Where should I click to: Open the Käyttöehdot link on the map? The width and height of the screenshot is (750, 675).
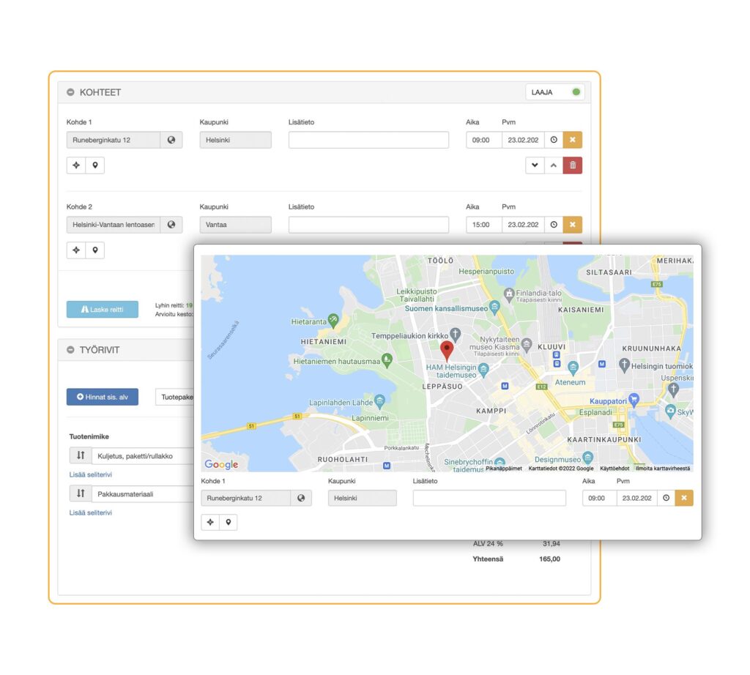[x=614, y=469]
